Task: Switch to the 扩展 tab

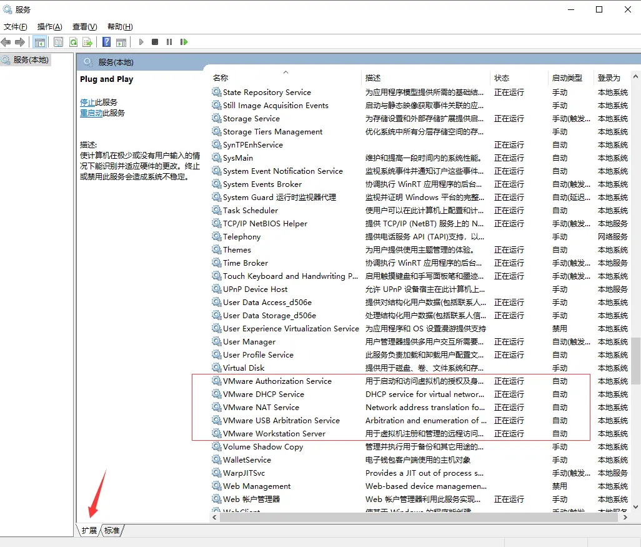Action: [x=89, y=531]
